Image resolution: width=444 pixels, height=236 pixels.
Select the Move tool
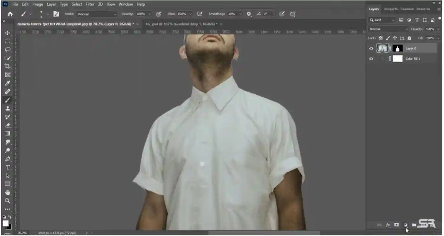coord(8,33)
